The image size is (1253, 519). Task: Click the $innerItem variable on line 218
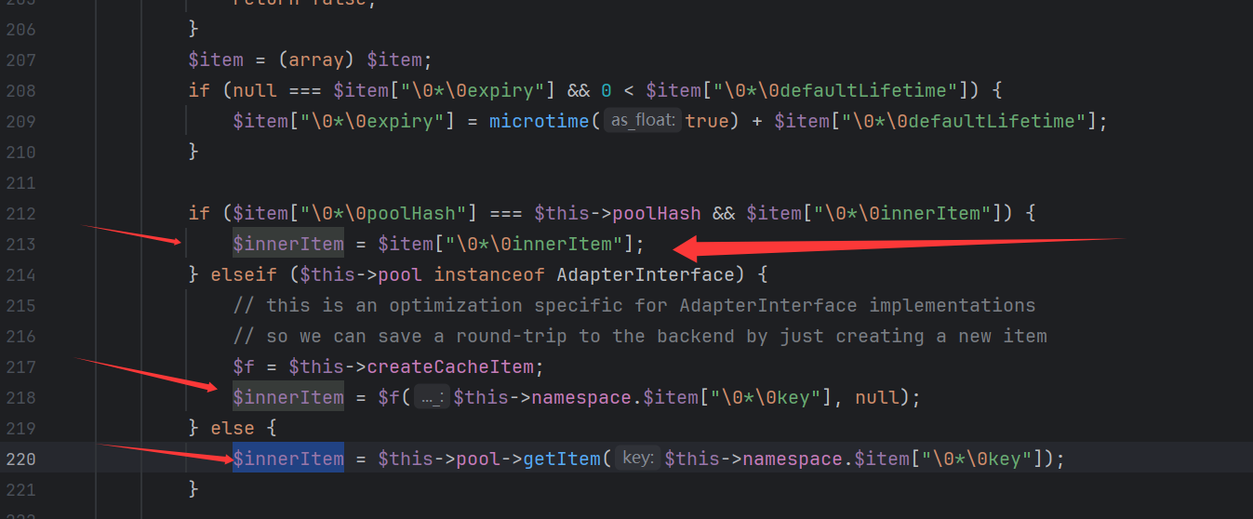tap(288, 398)
